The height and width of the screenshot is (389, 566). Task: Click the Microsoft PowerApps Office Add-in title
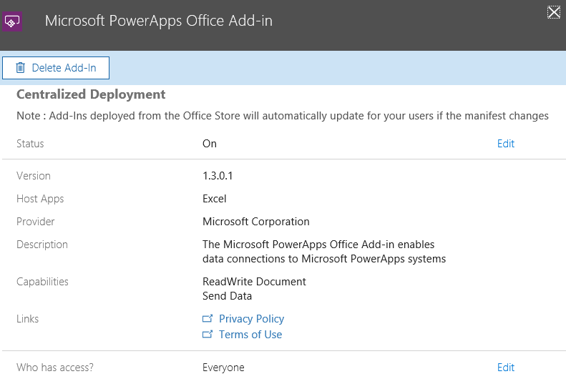[158, 21]
